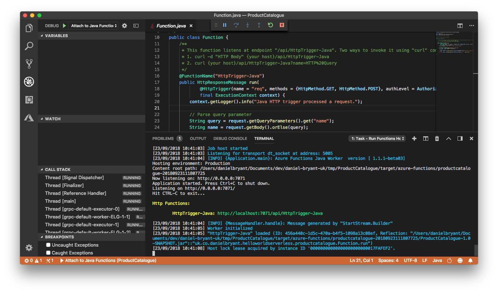Open the Explorer view in activity bar
This screenshot has height=293, width=498.
pos(29,28)
